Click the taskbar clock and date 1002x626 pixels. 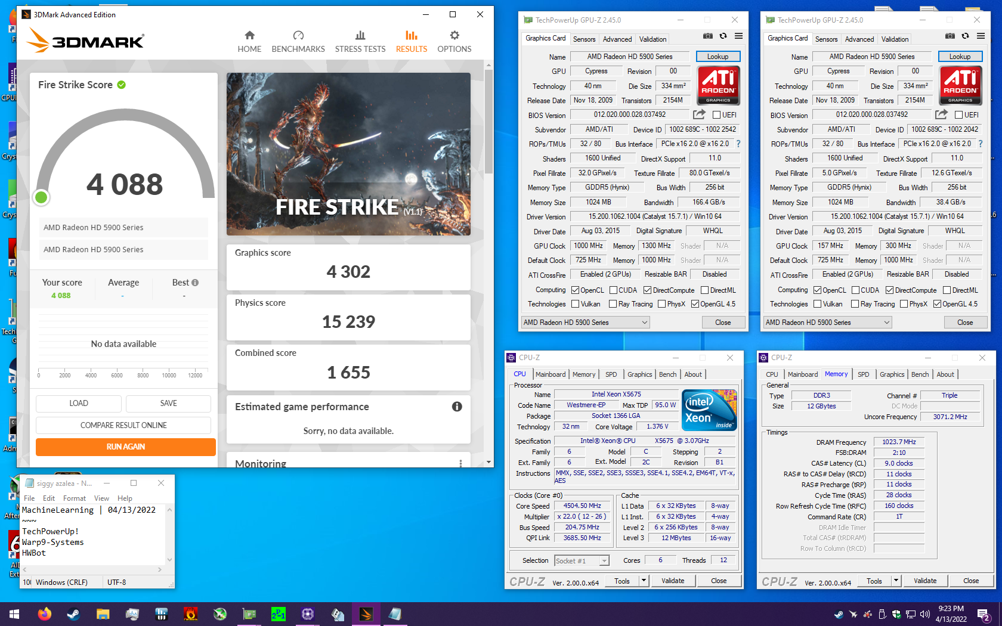coord(951,614)
